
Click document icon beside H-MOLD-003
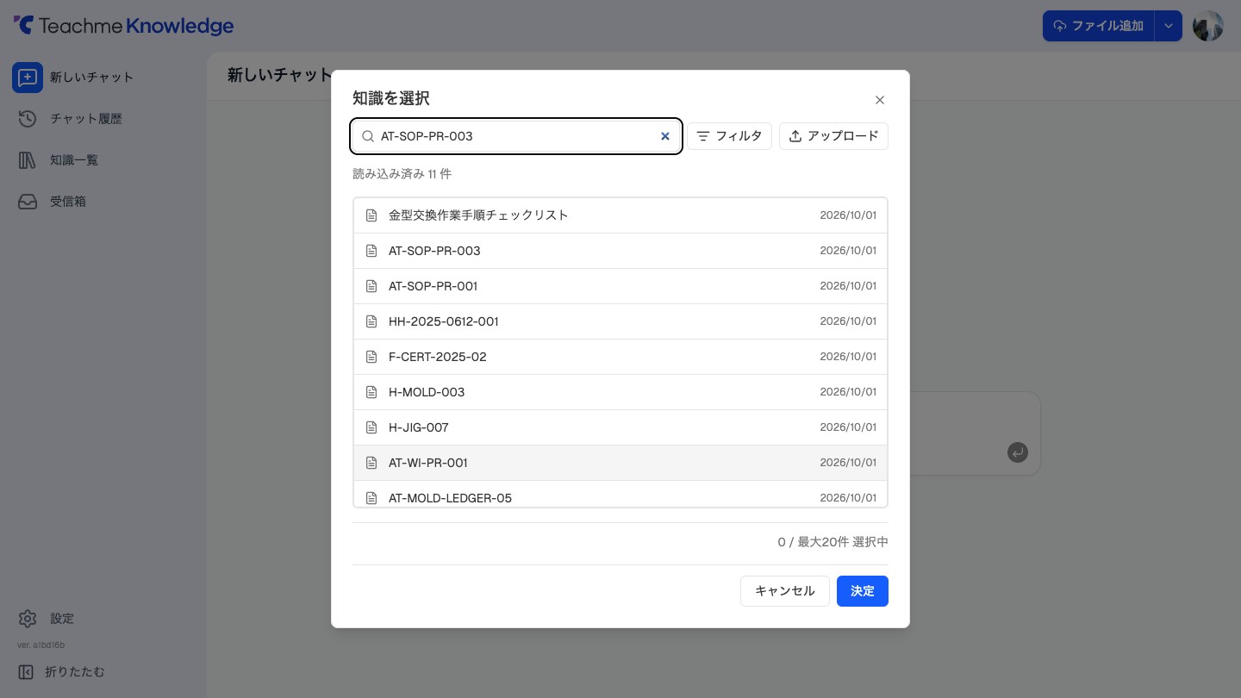[371, 392]
